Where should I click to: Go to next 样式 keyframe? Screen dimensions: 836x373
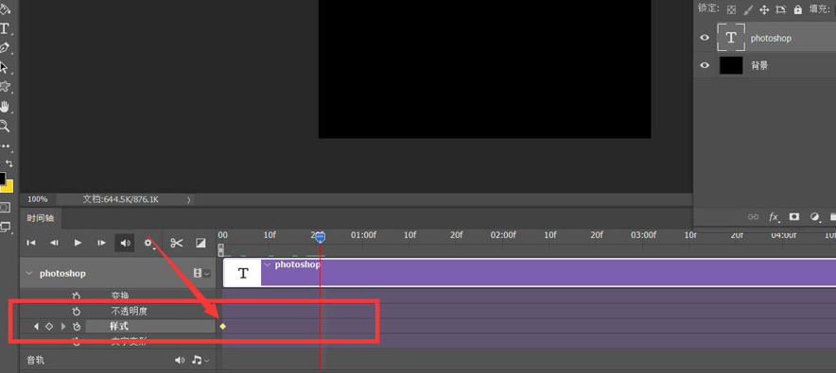[63, 326]
